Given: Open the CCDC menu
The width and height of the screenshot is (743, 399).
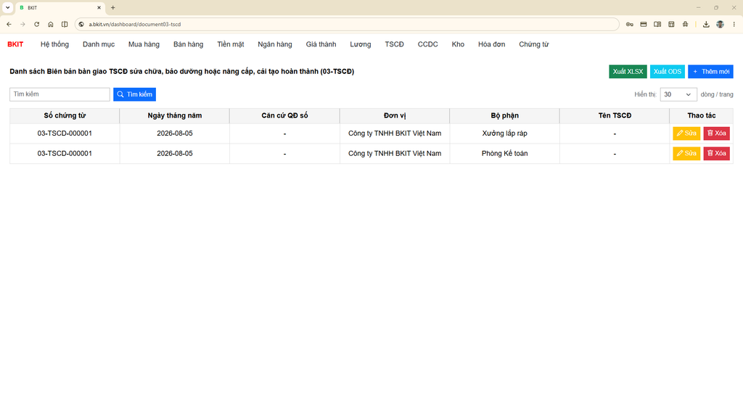Looking at the screenshot, I should pyautogui.click(x=428, y=44).
